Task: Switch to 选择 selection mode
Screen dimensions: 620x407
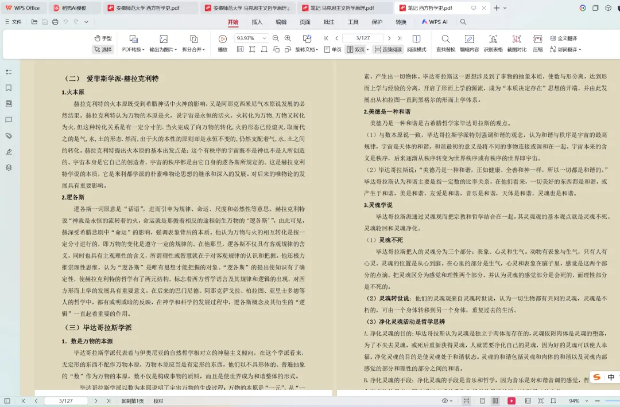Action: 104,49
